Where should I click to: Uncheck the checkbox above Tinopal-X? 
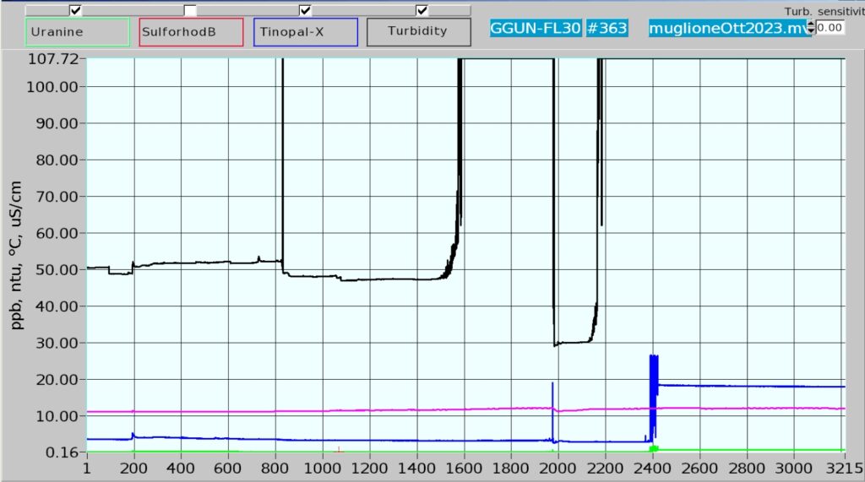click(306, 10)
